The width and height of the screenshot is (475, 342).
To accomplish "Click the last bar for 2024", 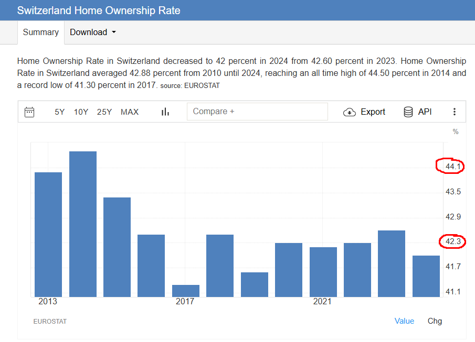I will point(426,277).
